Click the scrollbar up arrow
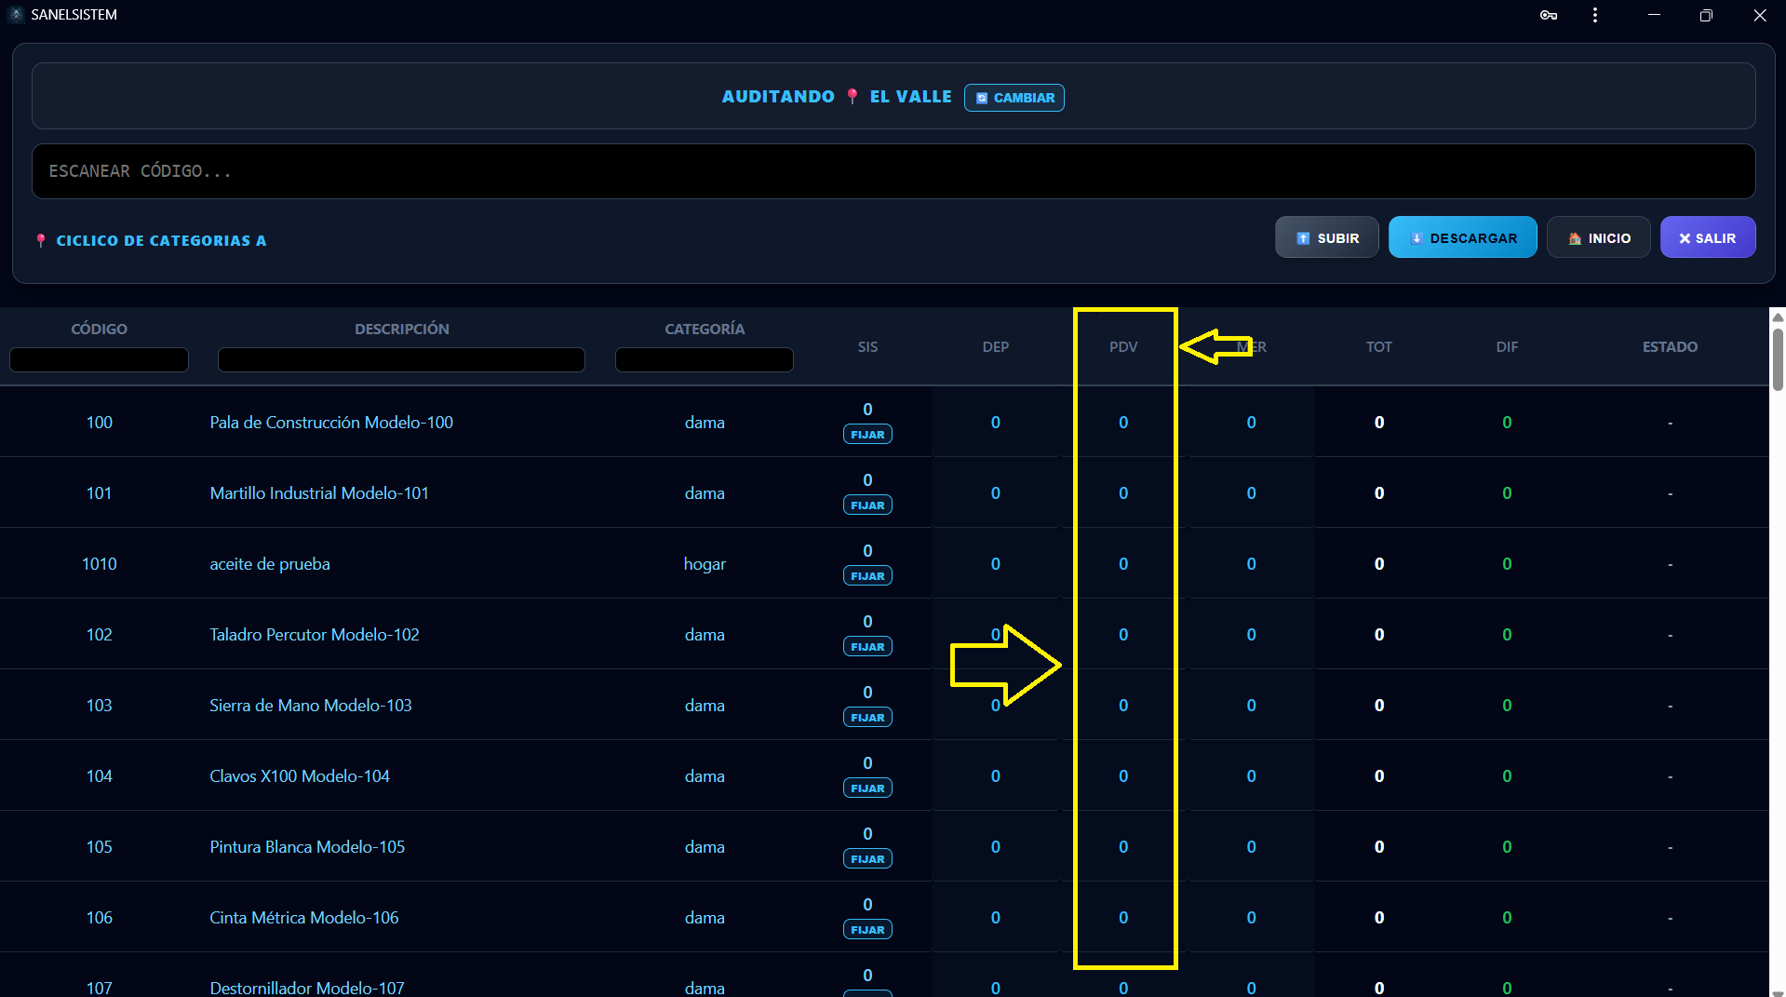This screenshot has width=1786, height=997. 1778,317
